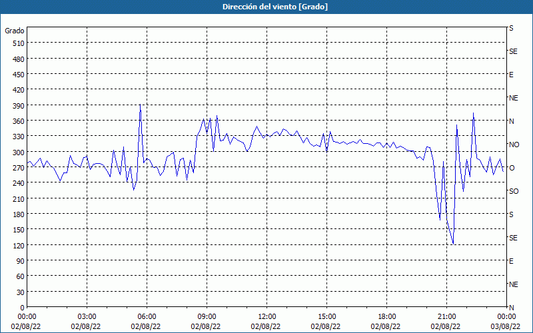Click the 15:00 time label
Viewport: 533px width, 333px height.
pos(326,317)
